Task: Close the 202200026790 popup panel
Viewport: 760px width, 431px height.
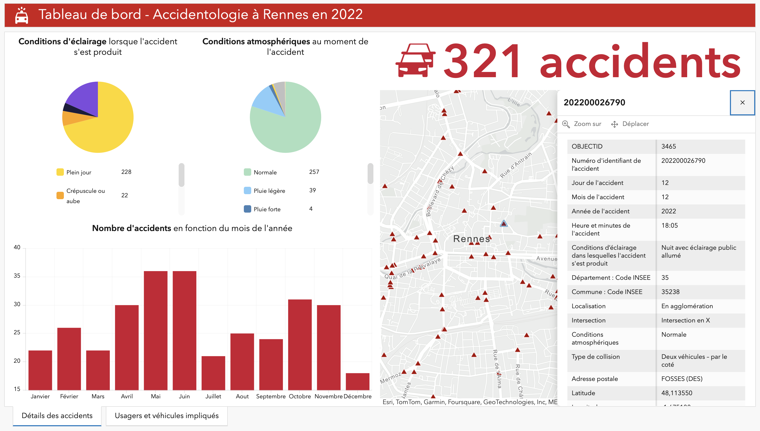Action: (742, 102)
